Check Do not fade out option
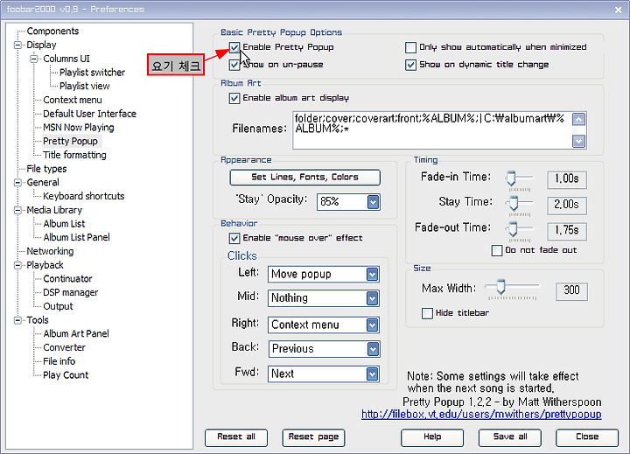 tap(497, 250)
